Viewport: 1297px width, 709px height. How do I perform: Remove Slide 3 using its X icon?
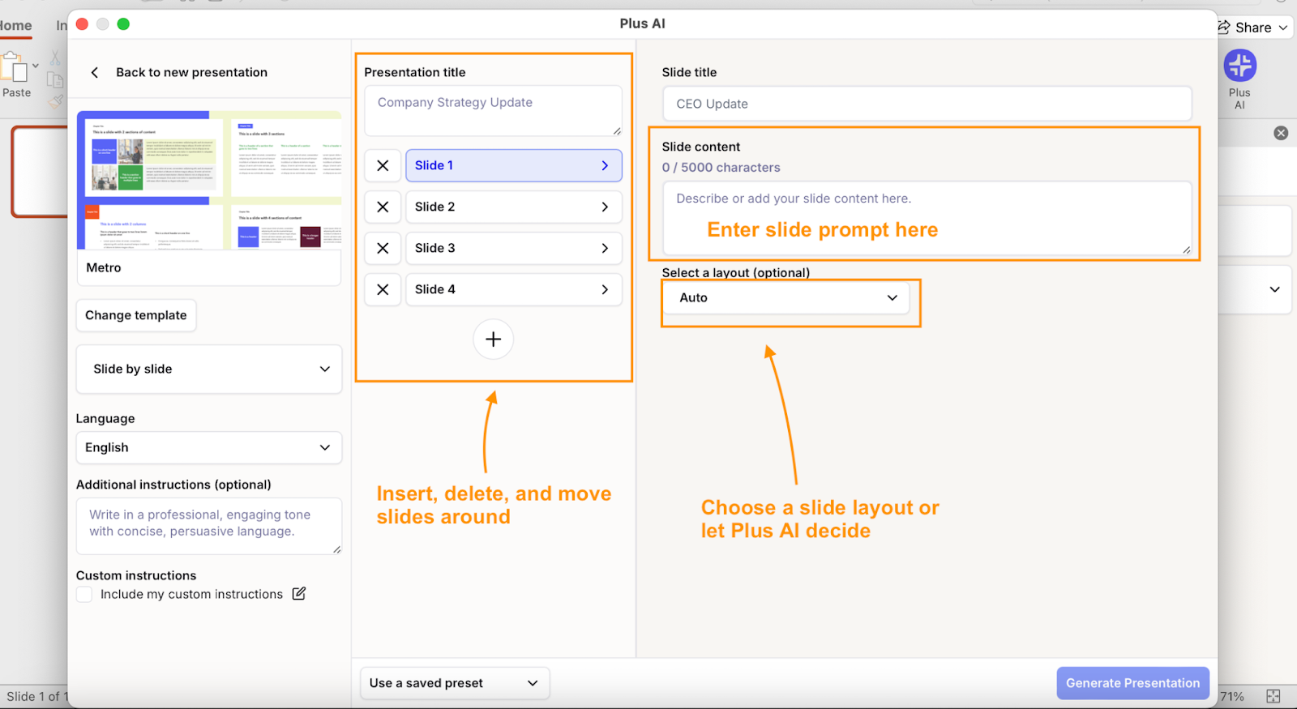[383, 248]
